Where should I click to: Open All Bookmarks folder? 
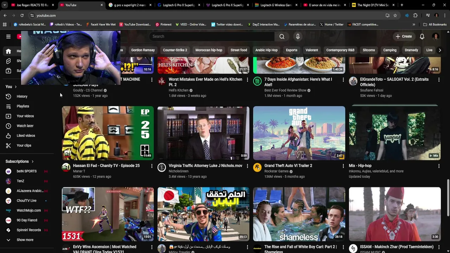435,25
